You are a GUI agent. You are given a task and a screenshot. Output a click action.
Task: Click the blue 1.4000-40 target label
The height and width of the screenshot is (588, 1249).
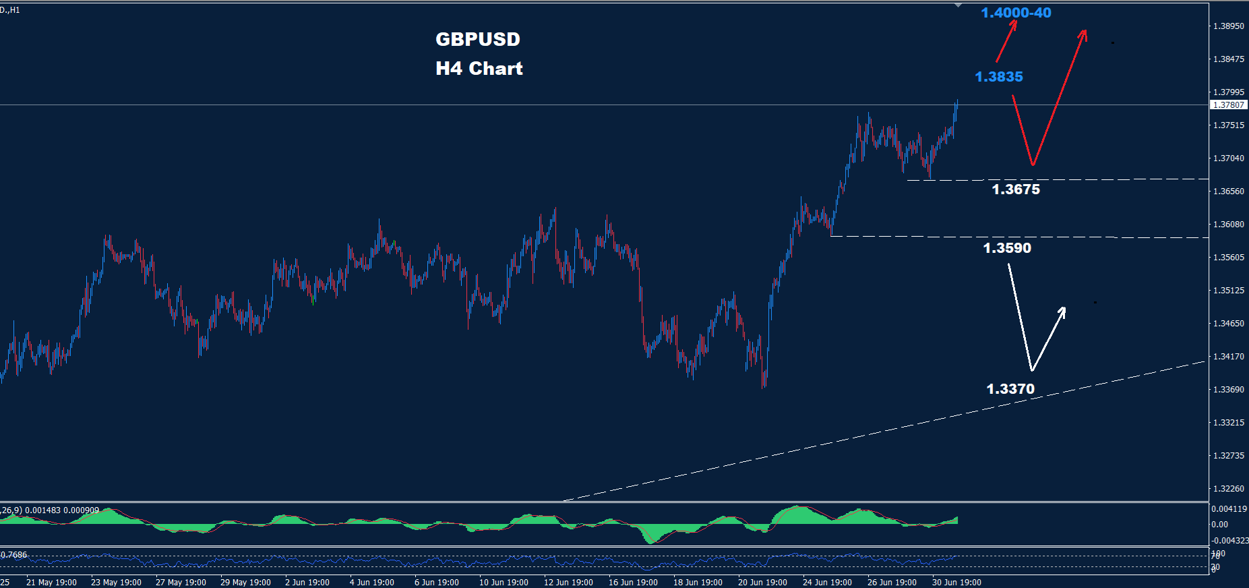(x=1015, y=13)
